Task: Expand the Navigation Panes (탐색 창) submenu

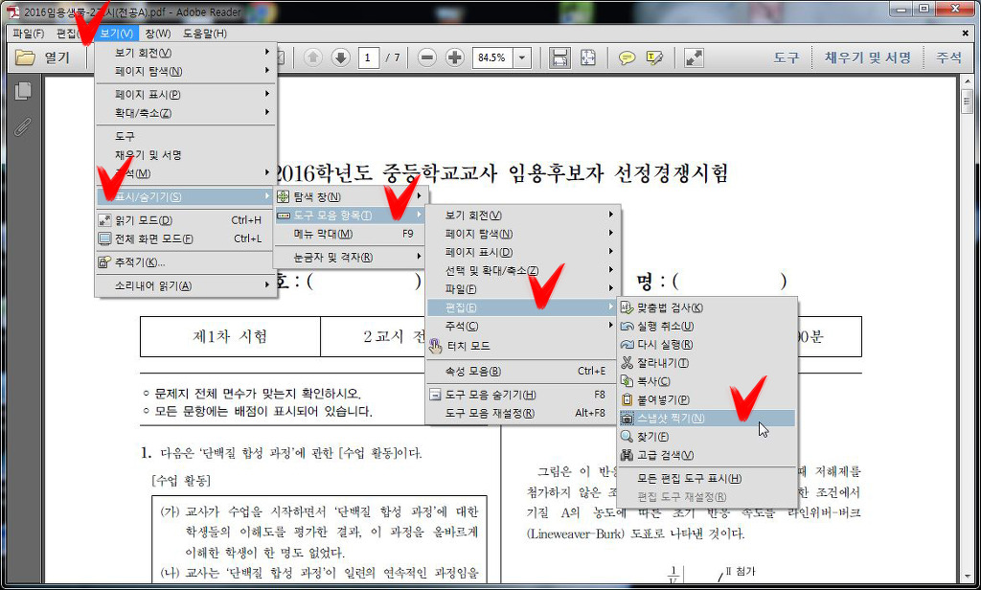Action: pos(351,197)
